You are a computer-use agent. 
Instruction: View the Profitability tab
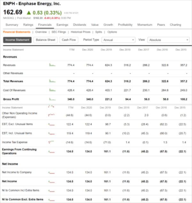(x=125, y=25)
